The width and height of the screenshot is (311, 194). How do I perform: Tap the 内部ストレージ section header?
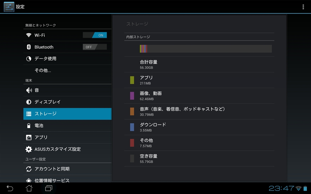[138, 37]
